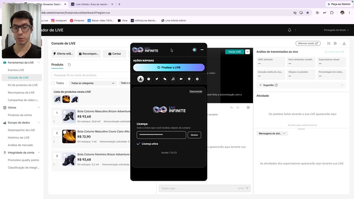Image resolution: width=354 pixels, height=199 pixels.
Task: Open the Painel de LIVE link
Action: coord(334,52)
